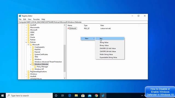Image resolution: width=175 pixels, height=98 pixels.
Task: Choose Key from the New submenu
Action: (x=110, y=38)
